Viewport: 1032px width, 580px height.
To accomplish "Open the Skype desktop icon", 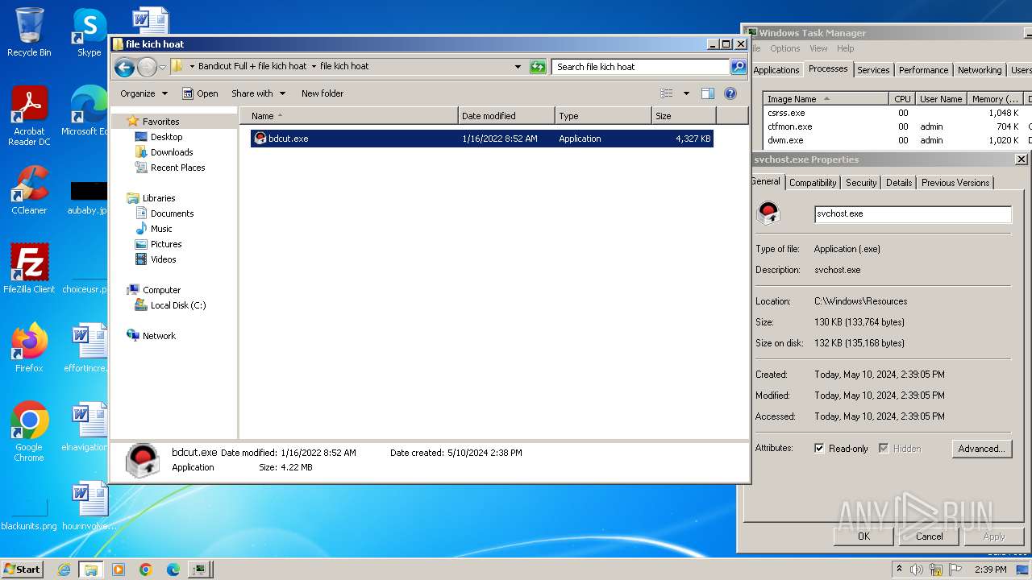I will pos(89,32).
